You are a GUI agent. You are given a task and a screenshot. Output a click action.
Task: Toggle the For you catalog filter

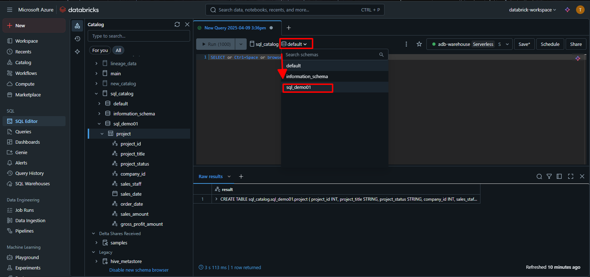[100, 50]
